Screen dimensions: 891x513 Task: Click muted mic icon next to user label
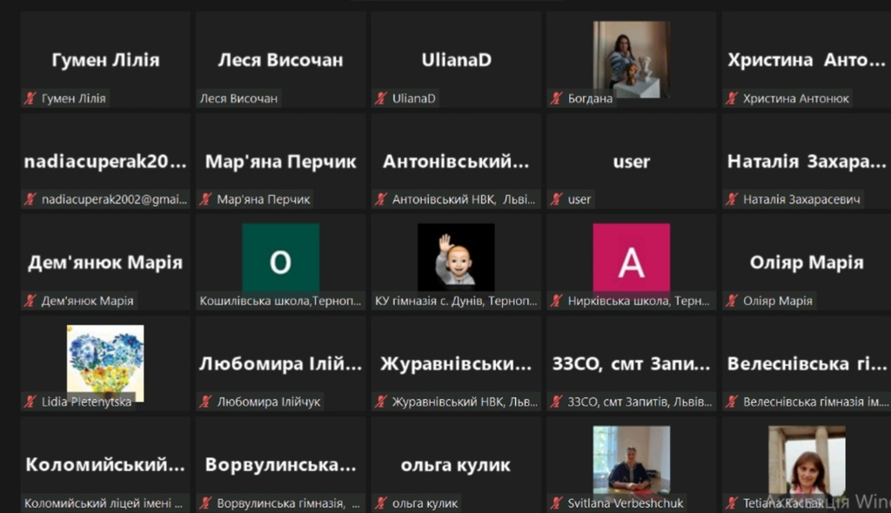556,199
